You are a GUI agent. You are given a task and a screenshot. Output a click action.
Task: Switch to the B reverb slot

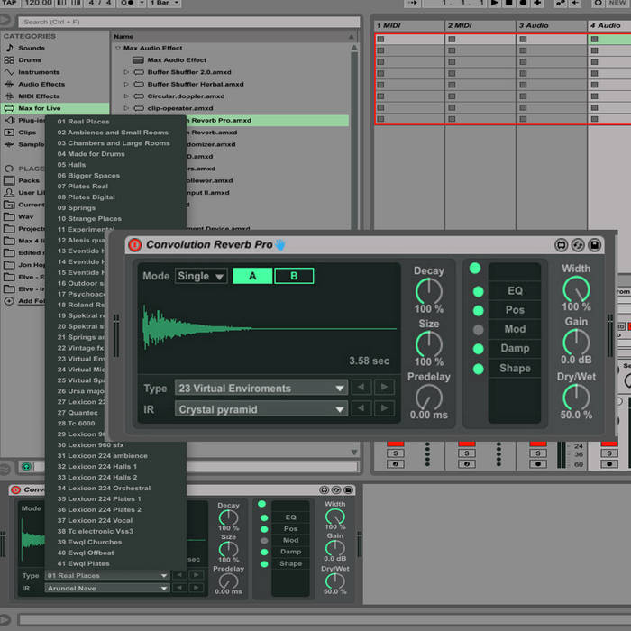294,276
